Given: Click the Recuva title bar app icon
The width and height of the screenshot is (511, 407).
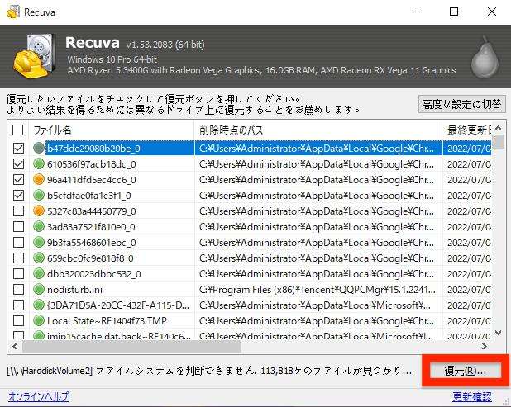Looking at the screenshot, I should coord(13,12).
